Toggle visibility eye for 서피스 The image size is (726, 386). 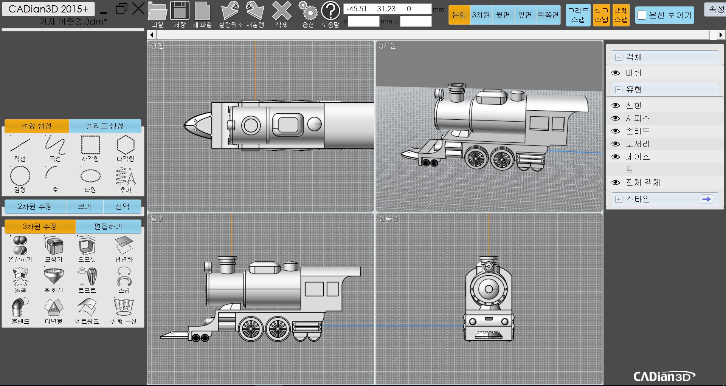(616, 118)
